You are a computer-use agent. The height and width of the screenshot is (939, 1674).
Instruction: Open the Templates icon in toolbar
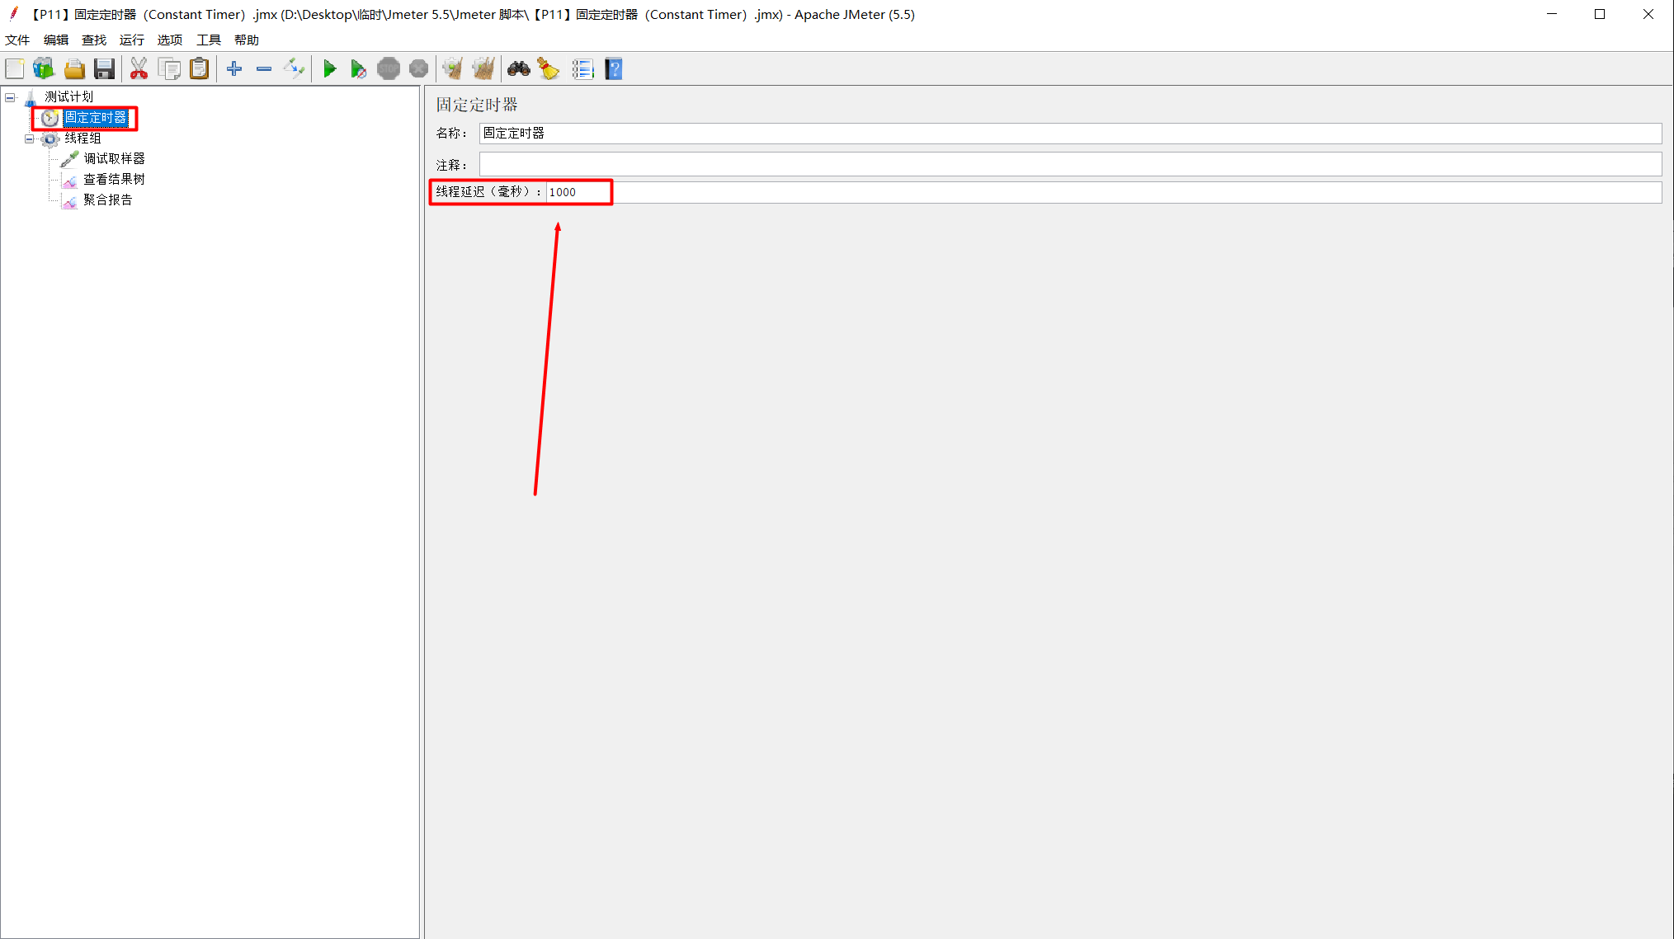click(x=44, y=69)
